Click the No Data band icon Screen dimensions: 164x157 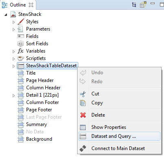(x=21, y=132)
